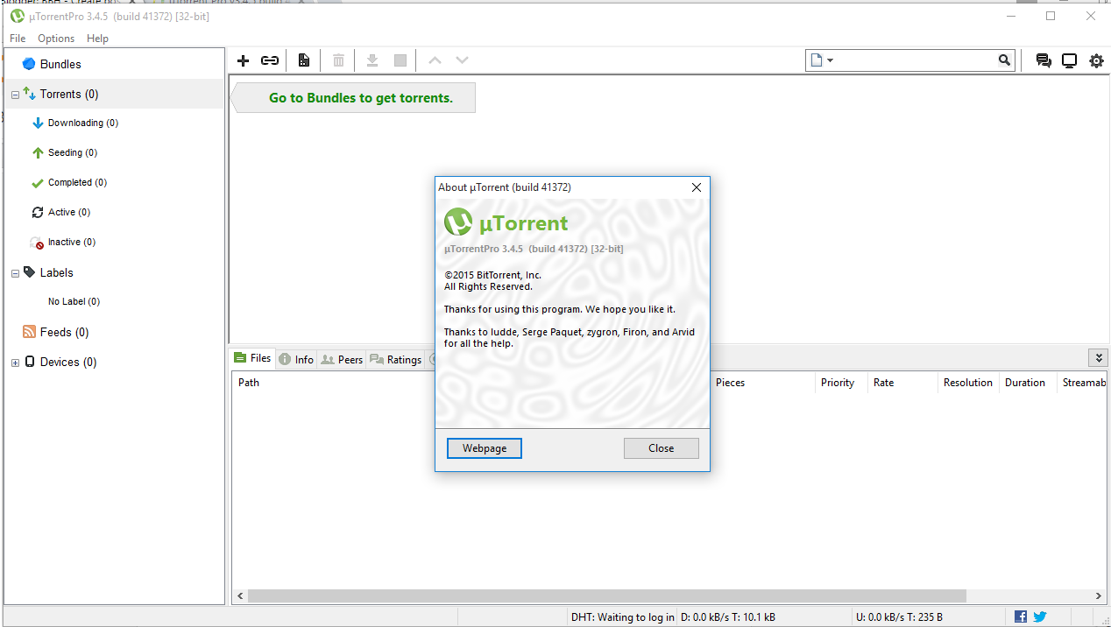Image resolution: width=1111 pixels, height=627 pixels.
Task: Click µTorrentPro 3.4.5 version text in dialog
Action: click(x=534, y=249)
